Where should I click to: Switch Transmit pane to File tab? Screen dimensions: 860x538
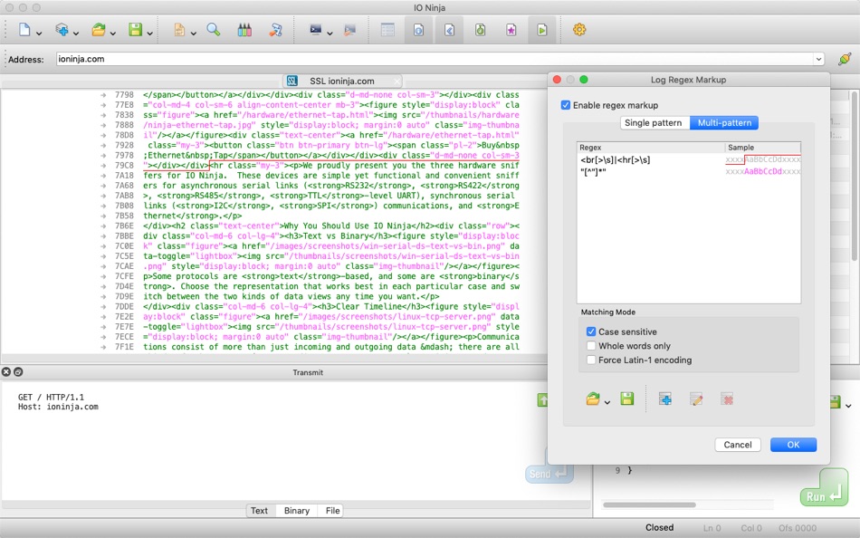coord(332,511)
